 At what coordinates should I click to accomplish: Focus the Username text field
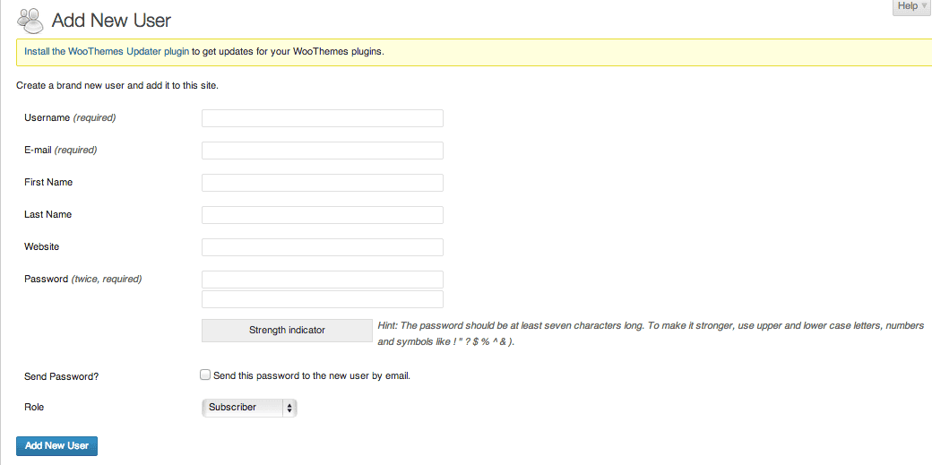click(x=323, y=118)
